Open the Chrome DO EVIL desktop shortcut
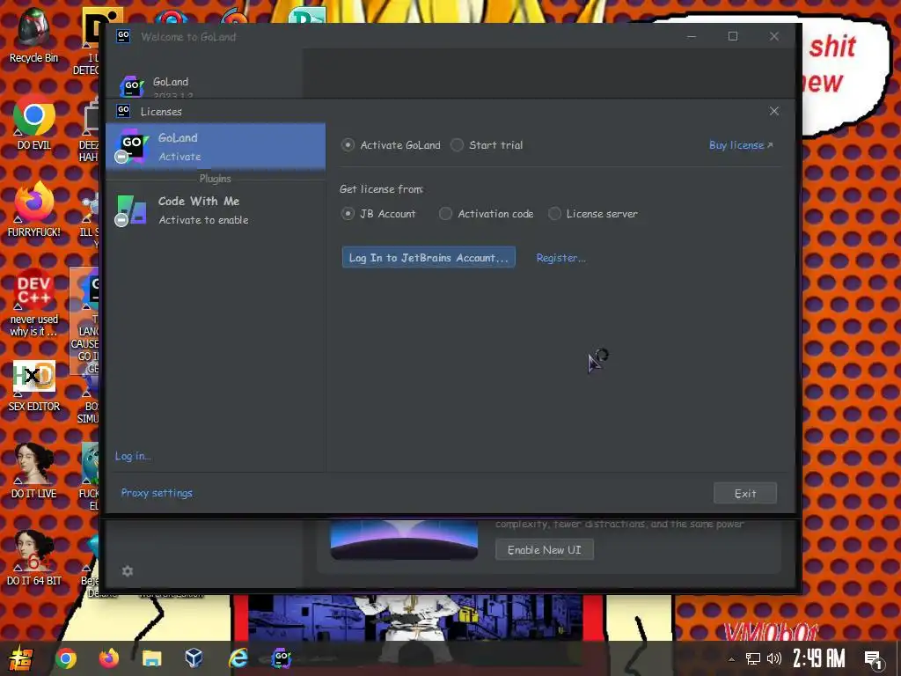Viewport: 901px width, 676px height. coord(34,121)
